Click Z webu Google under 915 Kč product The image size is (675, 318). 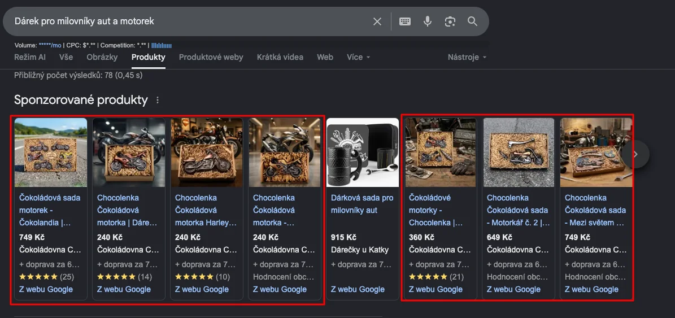pyautogui.click(x=358, y=289)
